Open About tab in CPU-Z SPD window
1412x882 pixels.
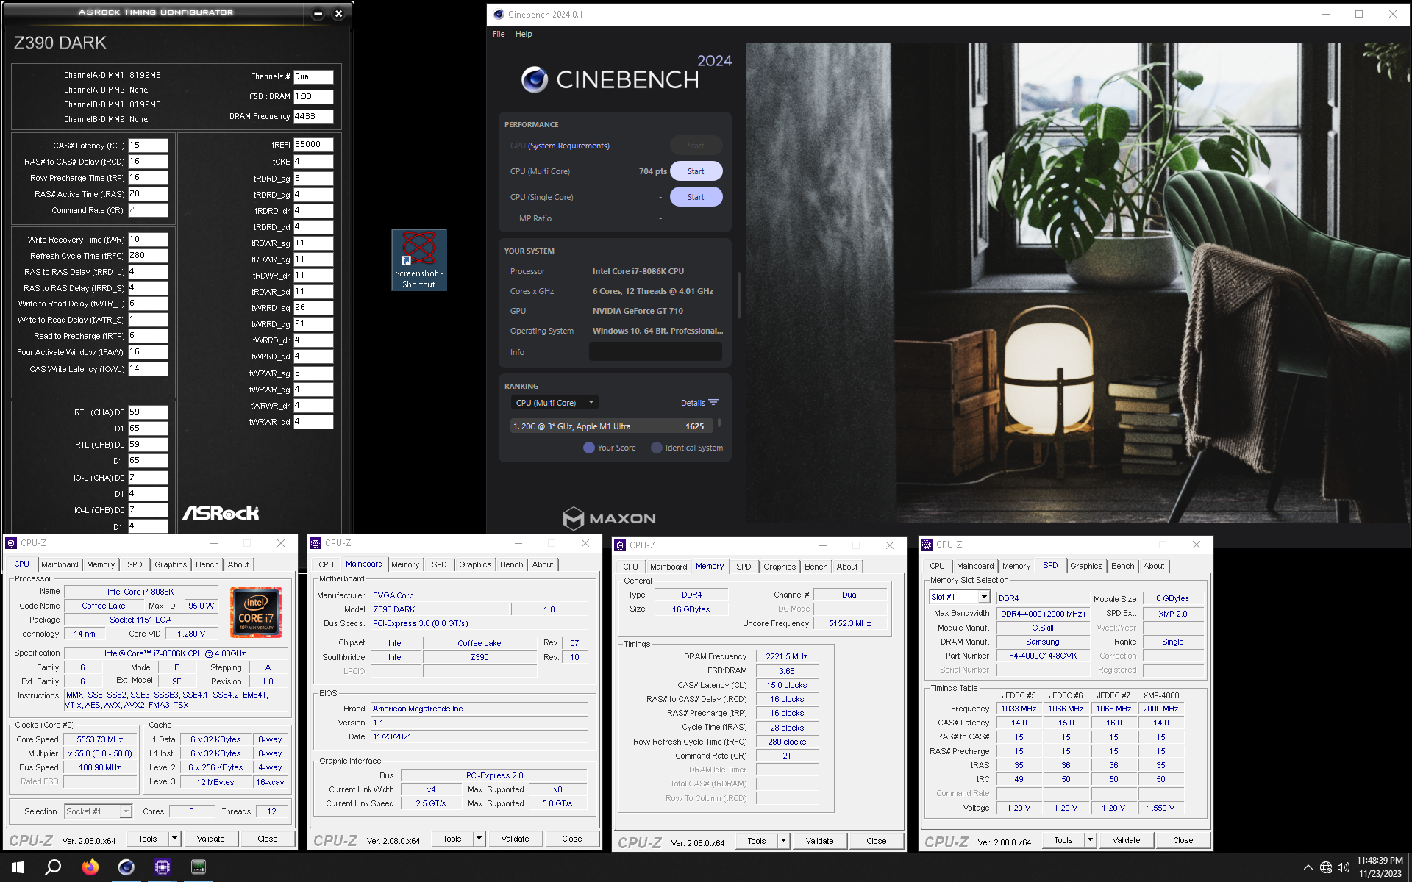coord(1154,566)
